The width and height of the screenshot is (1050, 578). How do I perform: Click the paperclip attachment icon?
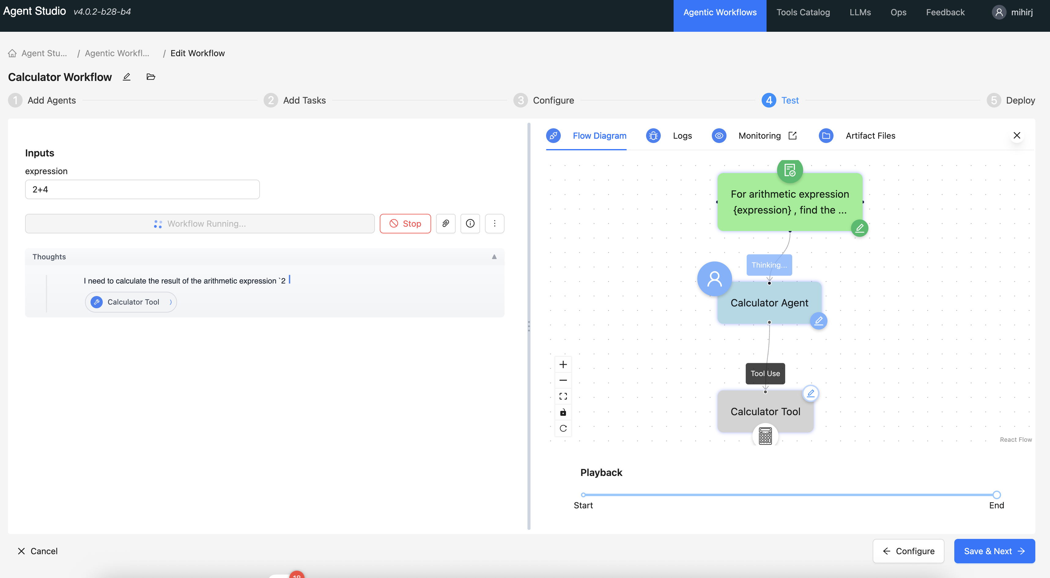[x=446, y=223]
